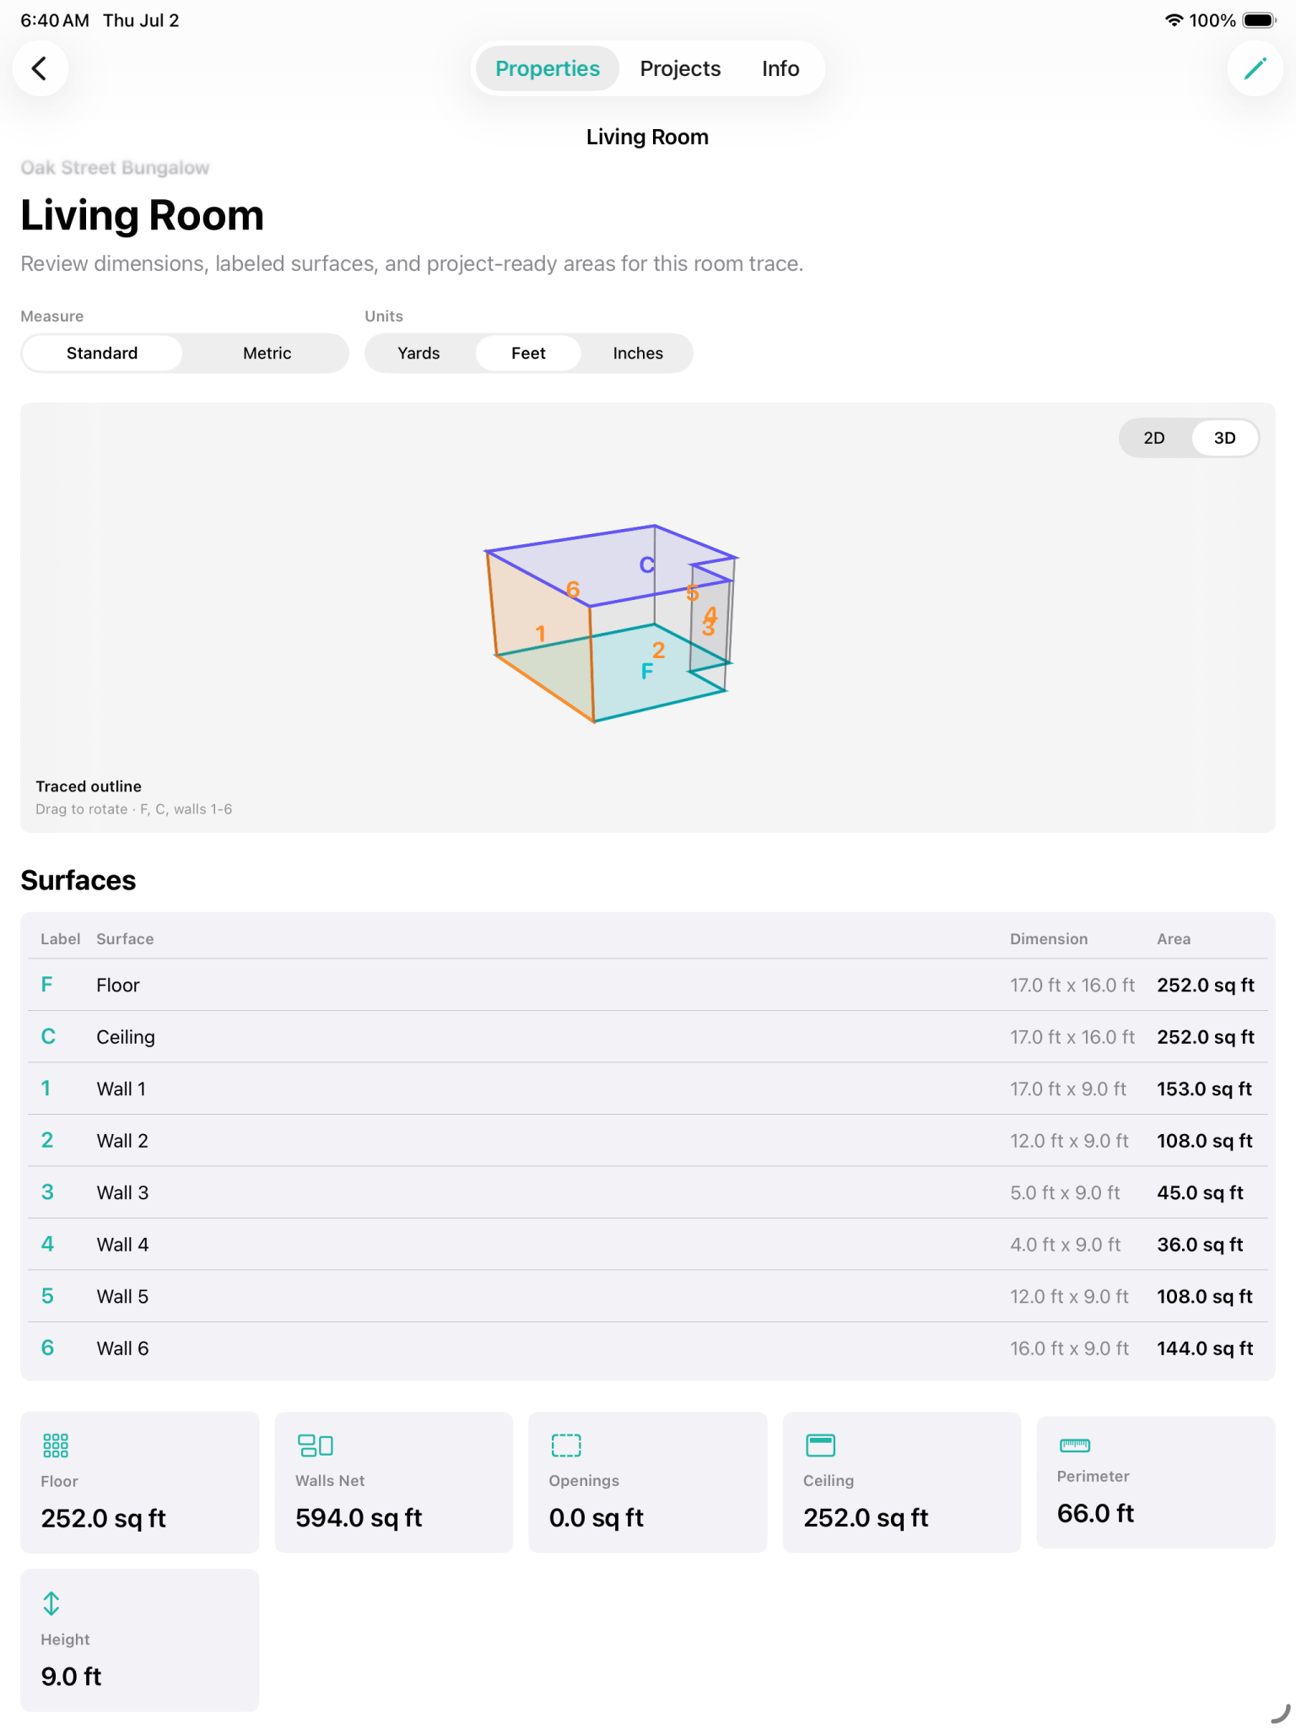Image resolution: width=1296 pixels, height=1729 pixels.
Task: Select Inches as units
Action: [x=638, y=353]
